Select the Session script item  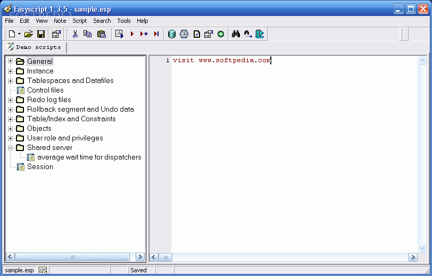(x=40, y=166)
